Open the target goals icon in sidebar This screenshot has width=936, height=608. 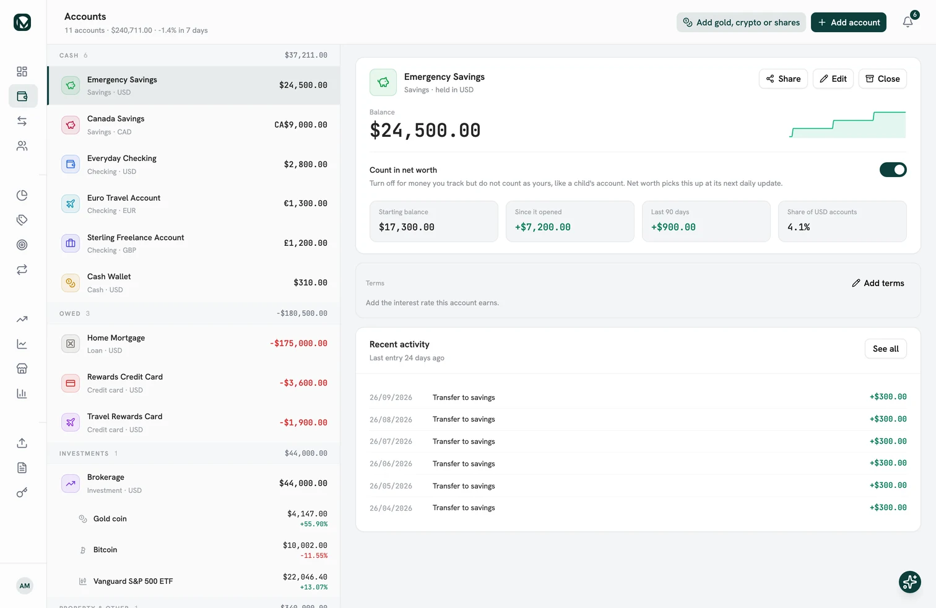[x=22, y=245]
